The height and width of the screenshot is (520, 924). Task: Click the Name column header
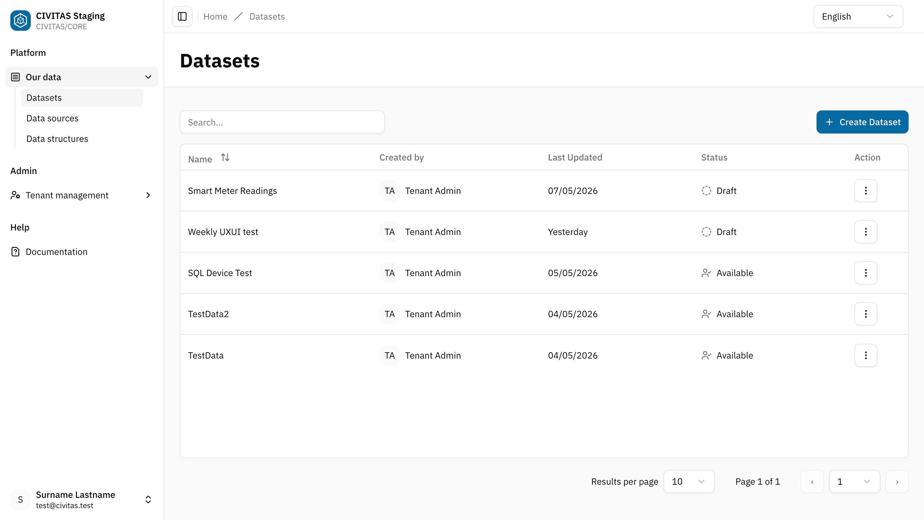200,159
